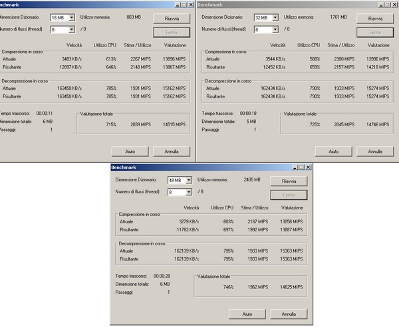Restart benchmark with Riavvia in 48 MB window

[x=289, y=181]
